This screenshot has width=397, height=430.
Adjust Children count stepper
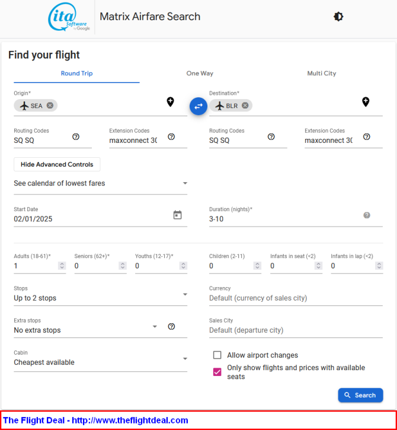[x=257, y=266]
